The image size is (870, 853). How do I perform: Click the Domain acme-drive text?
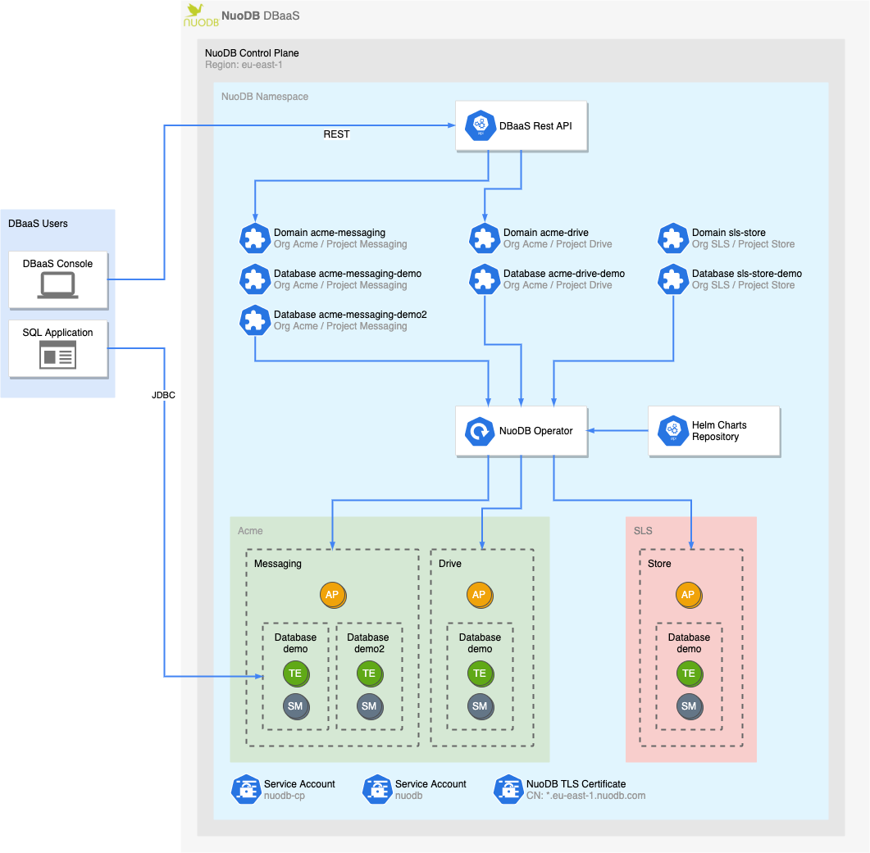coord(546,233)
